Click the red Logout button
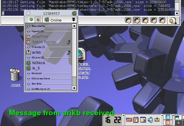Image resolution: width=184 pixels, height=126 pixels. [168, 123]
